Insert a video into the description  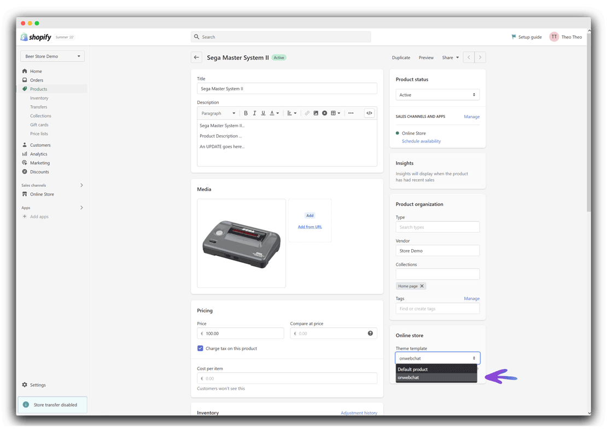(325, 113)
